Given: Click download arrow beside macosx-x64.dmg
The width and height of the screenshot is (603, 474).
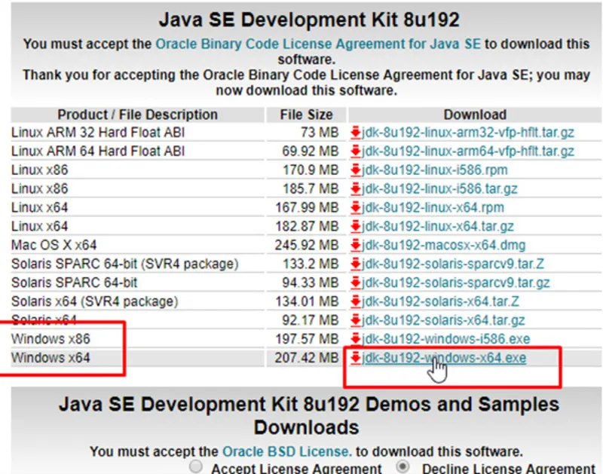Looking at the screenshot, I should coord(355,245).
